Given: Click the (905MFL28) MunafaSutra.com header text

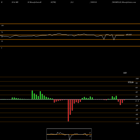Looking at the screenshot, I should coord(124,2).
